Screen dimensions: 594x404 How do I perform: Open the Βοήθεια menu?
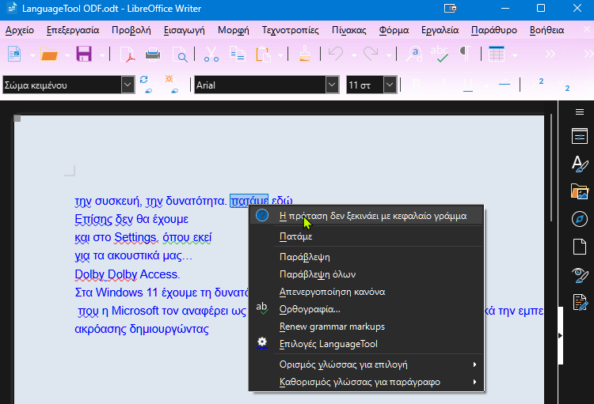[546, 30]
